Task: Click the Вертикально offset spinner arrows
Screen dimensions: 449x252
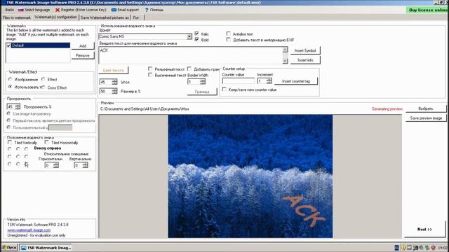Action: tap(85, 165)
